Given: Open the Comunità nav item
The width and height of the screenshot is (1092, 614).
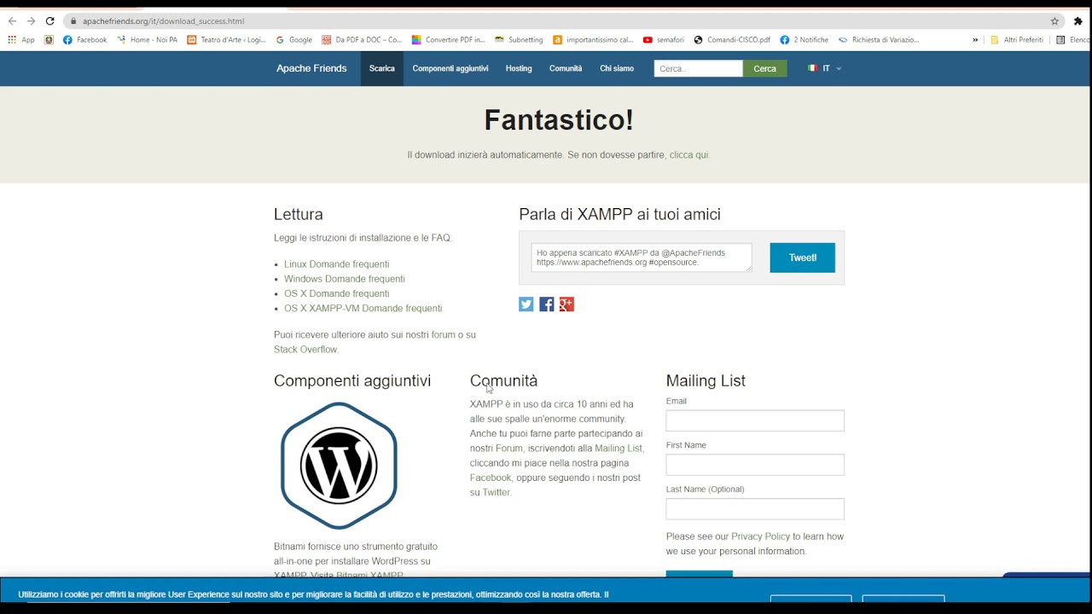Looking at the screenshot, I should click(566, 68).
